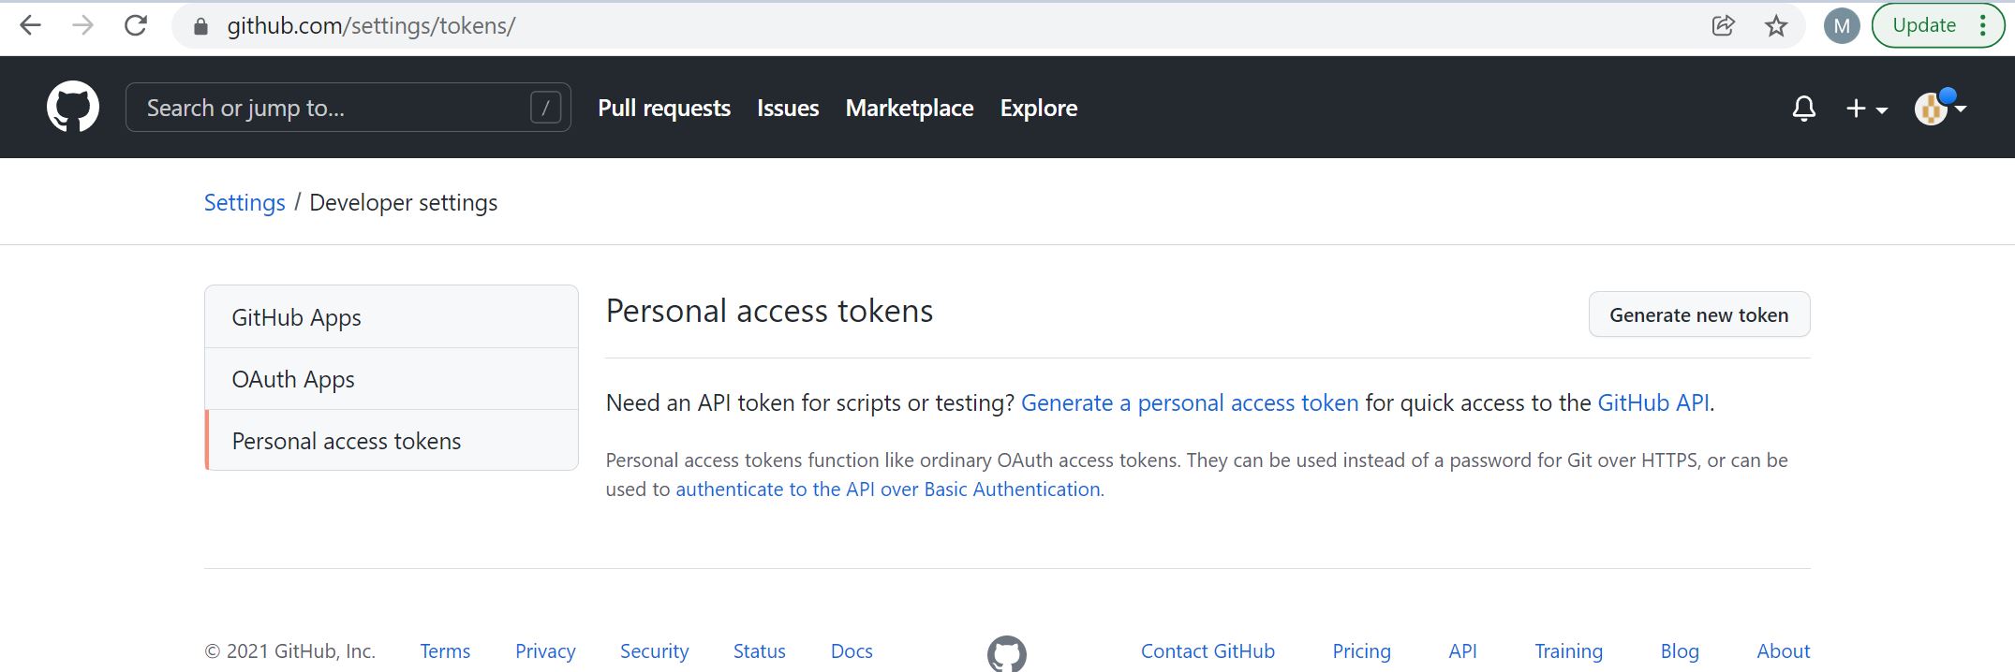
Task: Open About footer link
Action: [x=1783, y=650]
